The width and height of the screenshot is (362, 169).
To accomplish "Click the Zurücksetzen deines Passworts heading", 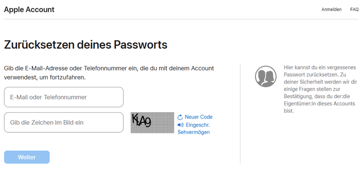I will point(85,45).
